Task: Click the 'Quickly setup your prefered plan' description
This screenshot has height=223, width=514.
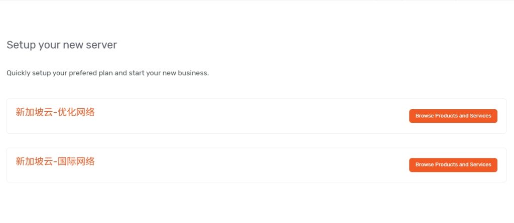Action: coord(107,73)
